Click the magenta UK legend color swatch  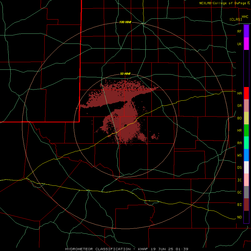click(x=246, y=44)
